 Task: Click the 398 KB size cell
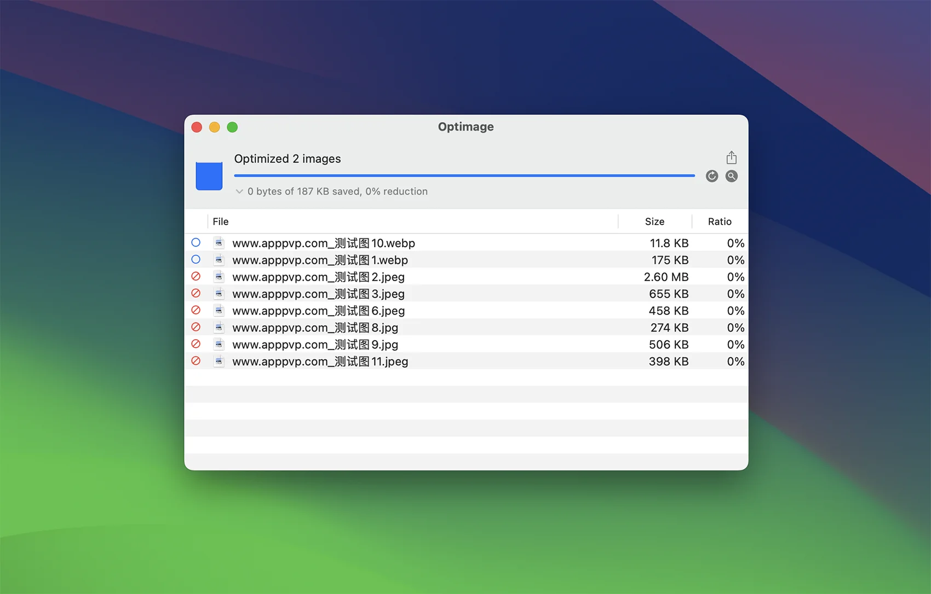[x=669, y=362]
